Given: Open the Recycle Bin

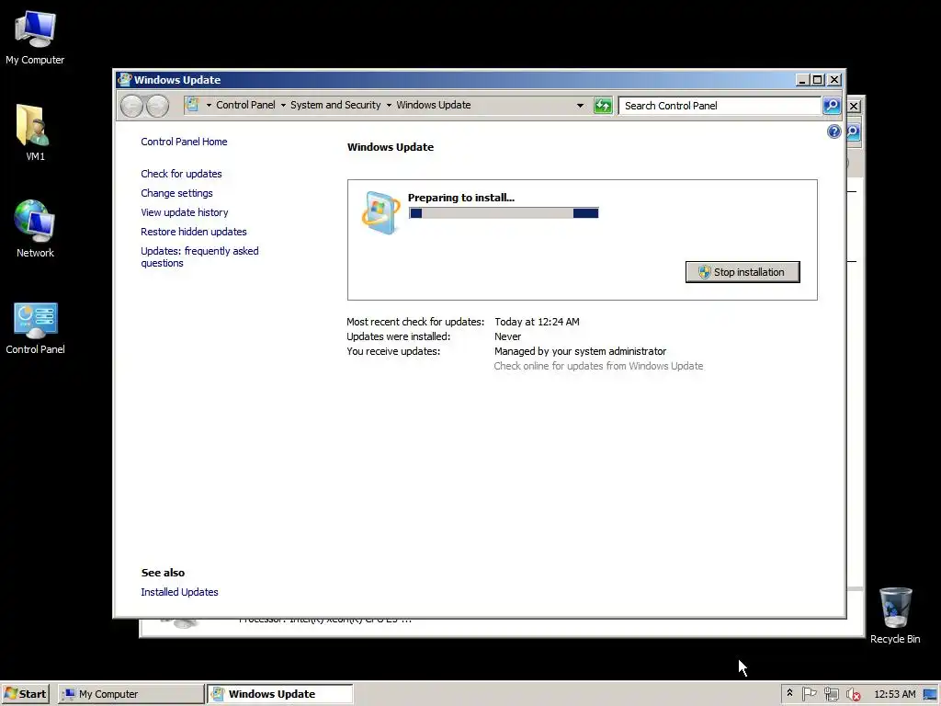Looking at the screenshot, I should 895,615.
